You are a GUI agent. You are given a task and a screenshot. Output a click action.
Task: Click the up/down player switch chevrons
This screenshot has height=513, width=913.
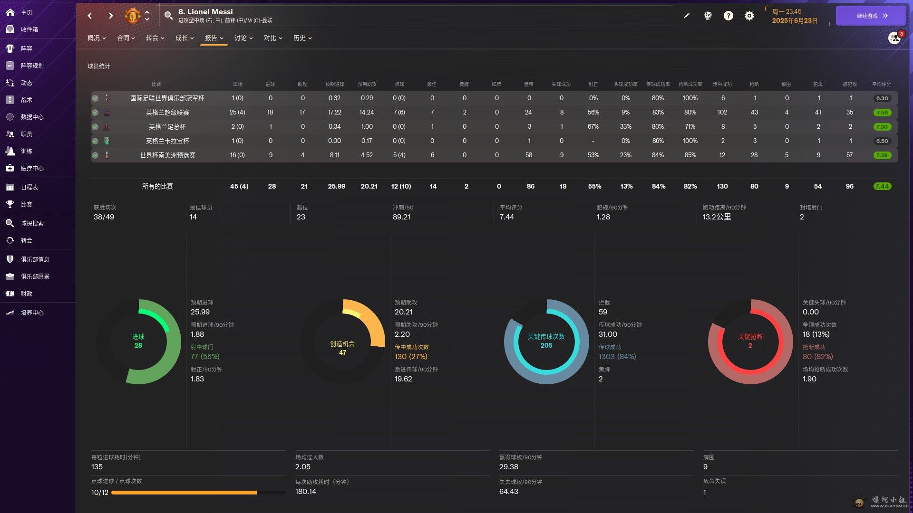coord(147,16)
